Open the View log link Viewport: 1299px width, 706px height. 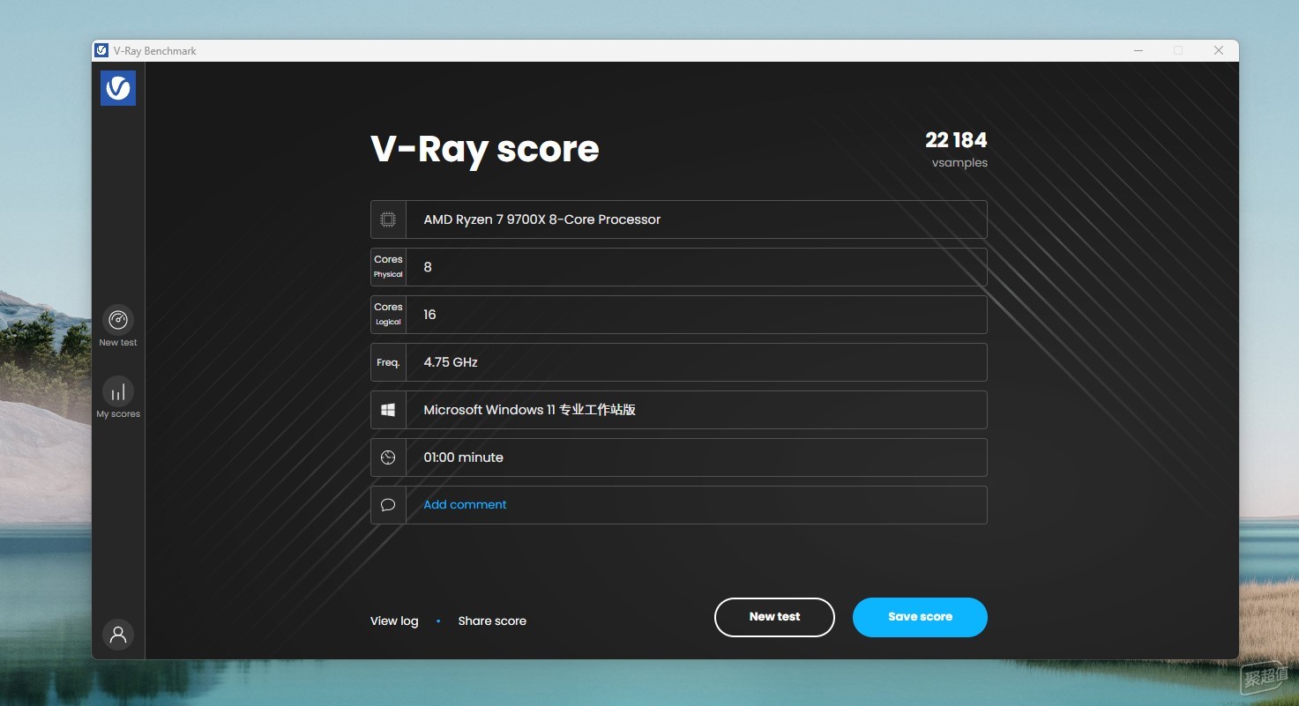tap(394, 621)
